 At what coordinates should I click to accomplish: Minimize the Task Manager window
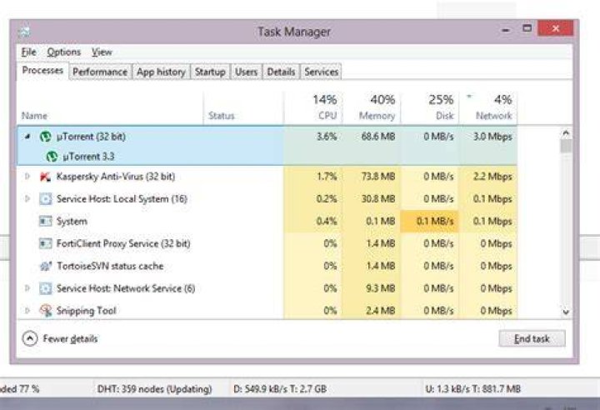(x=506, y=29)
